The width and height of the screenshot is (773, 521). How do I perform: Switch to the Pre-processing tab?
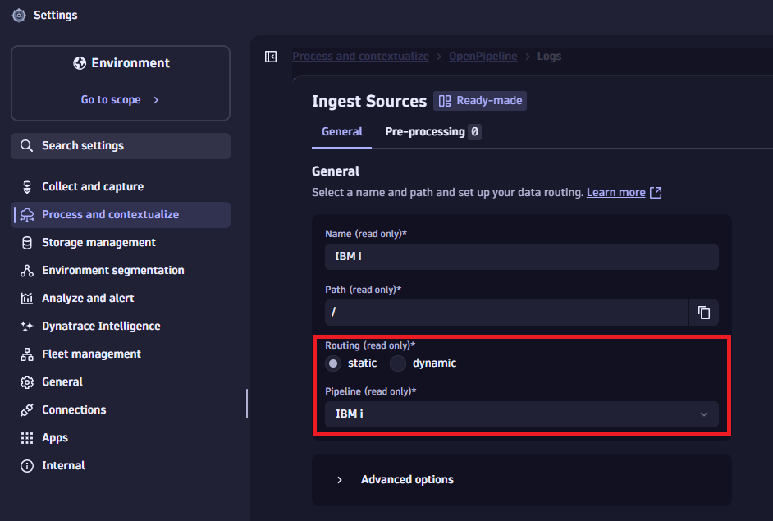click(x=432, y=131)
